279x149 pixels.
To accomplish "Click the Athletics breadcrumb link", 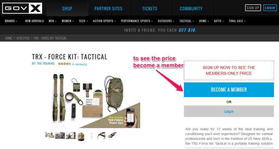I will click(x=23, y=38).
